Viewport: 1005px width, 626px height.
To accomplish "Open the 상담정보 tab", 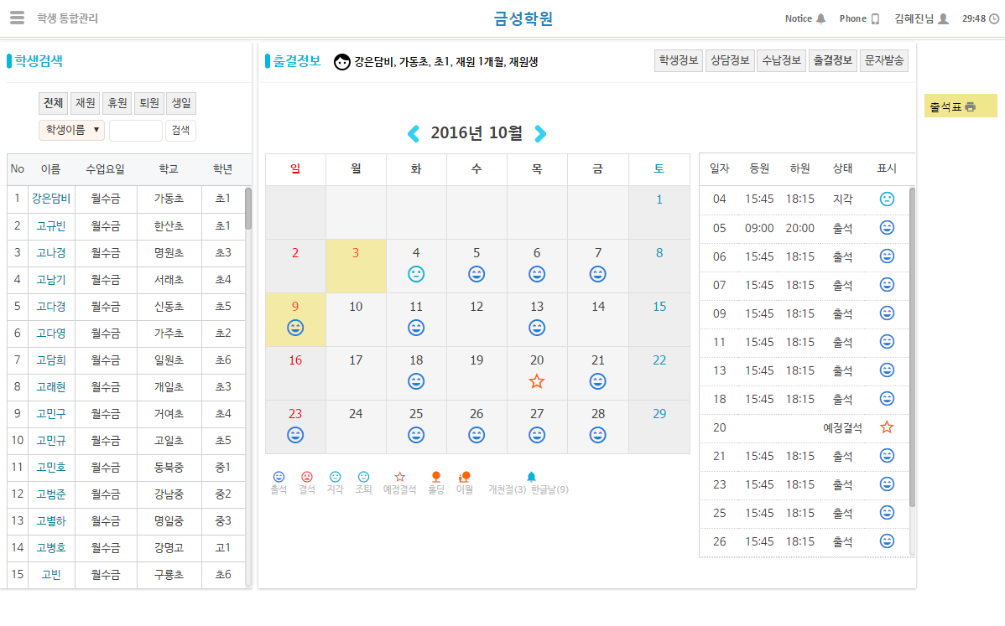I will [x=730, y=60].
